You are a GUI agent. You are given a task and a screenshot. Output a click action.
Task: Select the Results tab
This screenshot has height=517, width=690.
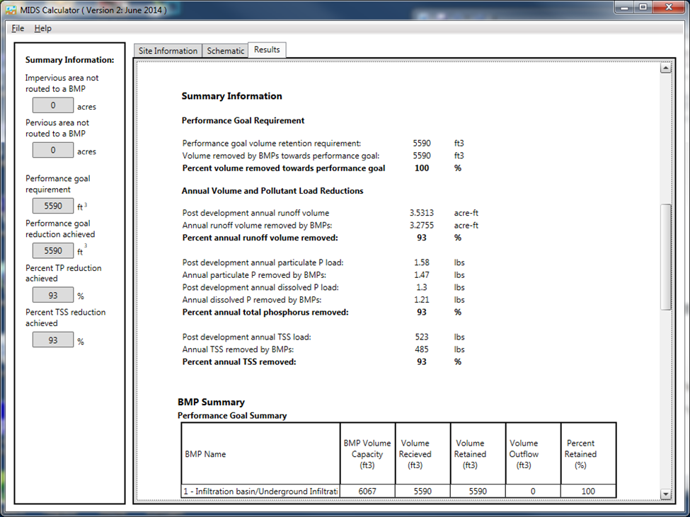coord(267,50)
